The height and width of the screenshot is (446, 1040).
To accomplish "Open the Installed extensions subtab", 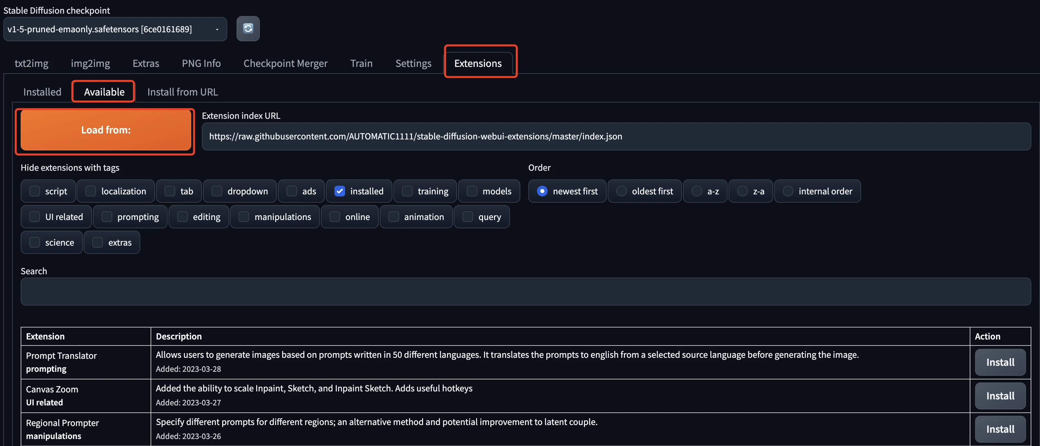I will [42, 92].
